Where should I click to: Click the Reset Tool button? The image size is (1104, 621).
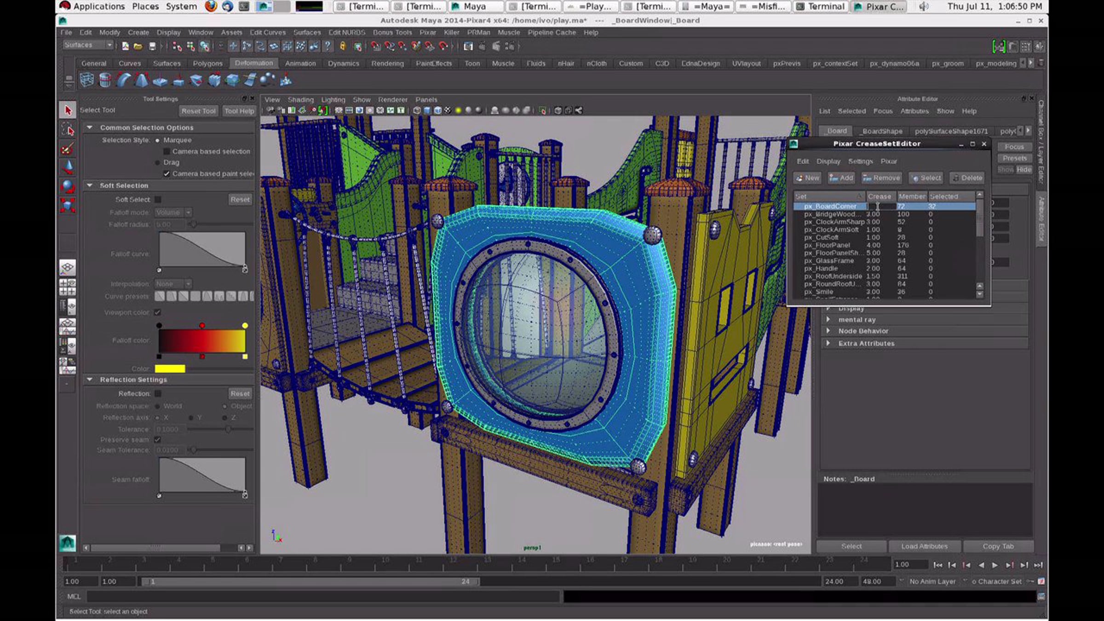point(198,111)
